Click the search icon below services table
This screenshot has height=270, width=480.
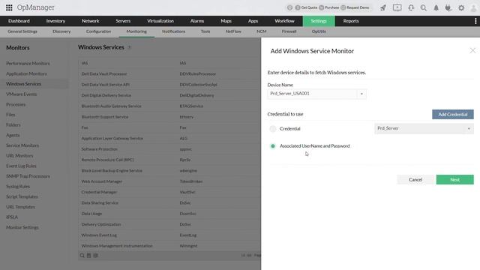click(82, 255)
